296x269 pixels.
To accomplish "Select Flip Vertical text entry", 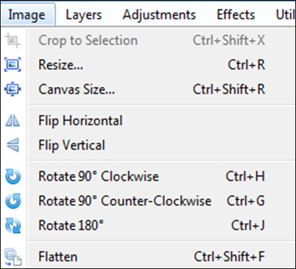I will (71, 145).
